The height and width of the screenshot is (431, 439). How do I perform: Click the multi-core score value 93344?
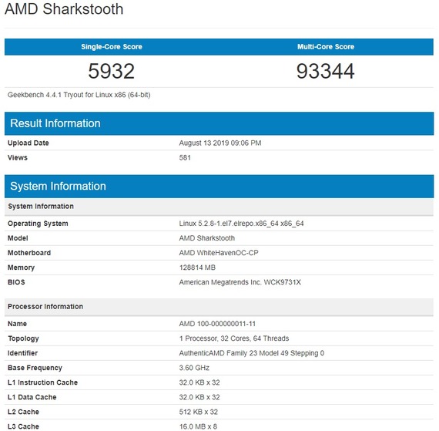click(x=326, y=71)
